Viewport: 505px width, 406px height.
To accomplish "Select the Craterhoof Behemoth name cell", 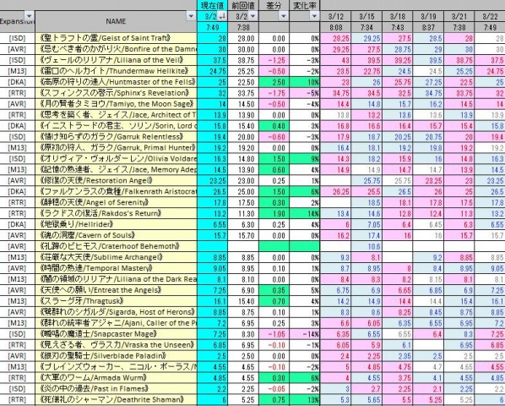I will tap(116, 246).
